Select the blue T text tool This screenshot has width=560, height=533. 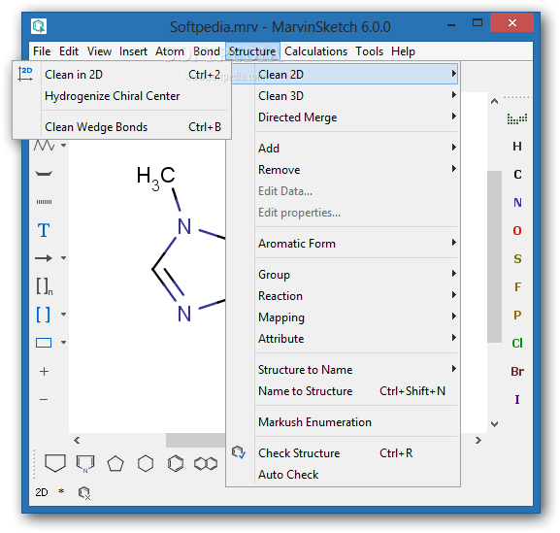click(x=44, y=230)
